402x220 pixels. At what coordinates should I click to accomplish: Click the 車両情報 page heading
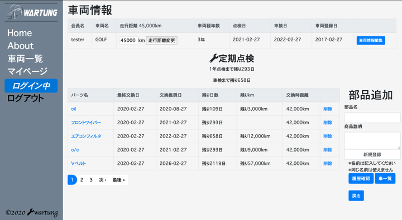point(90,10)
